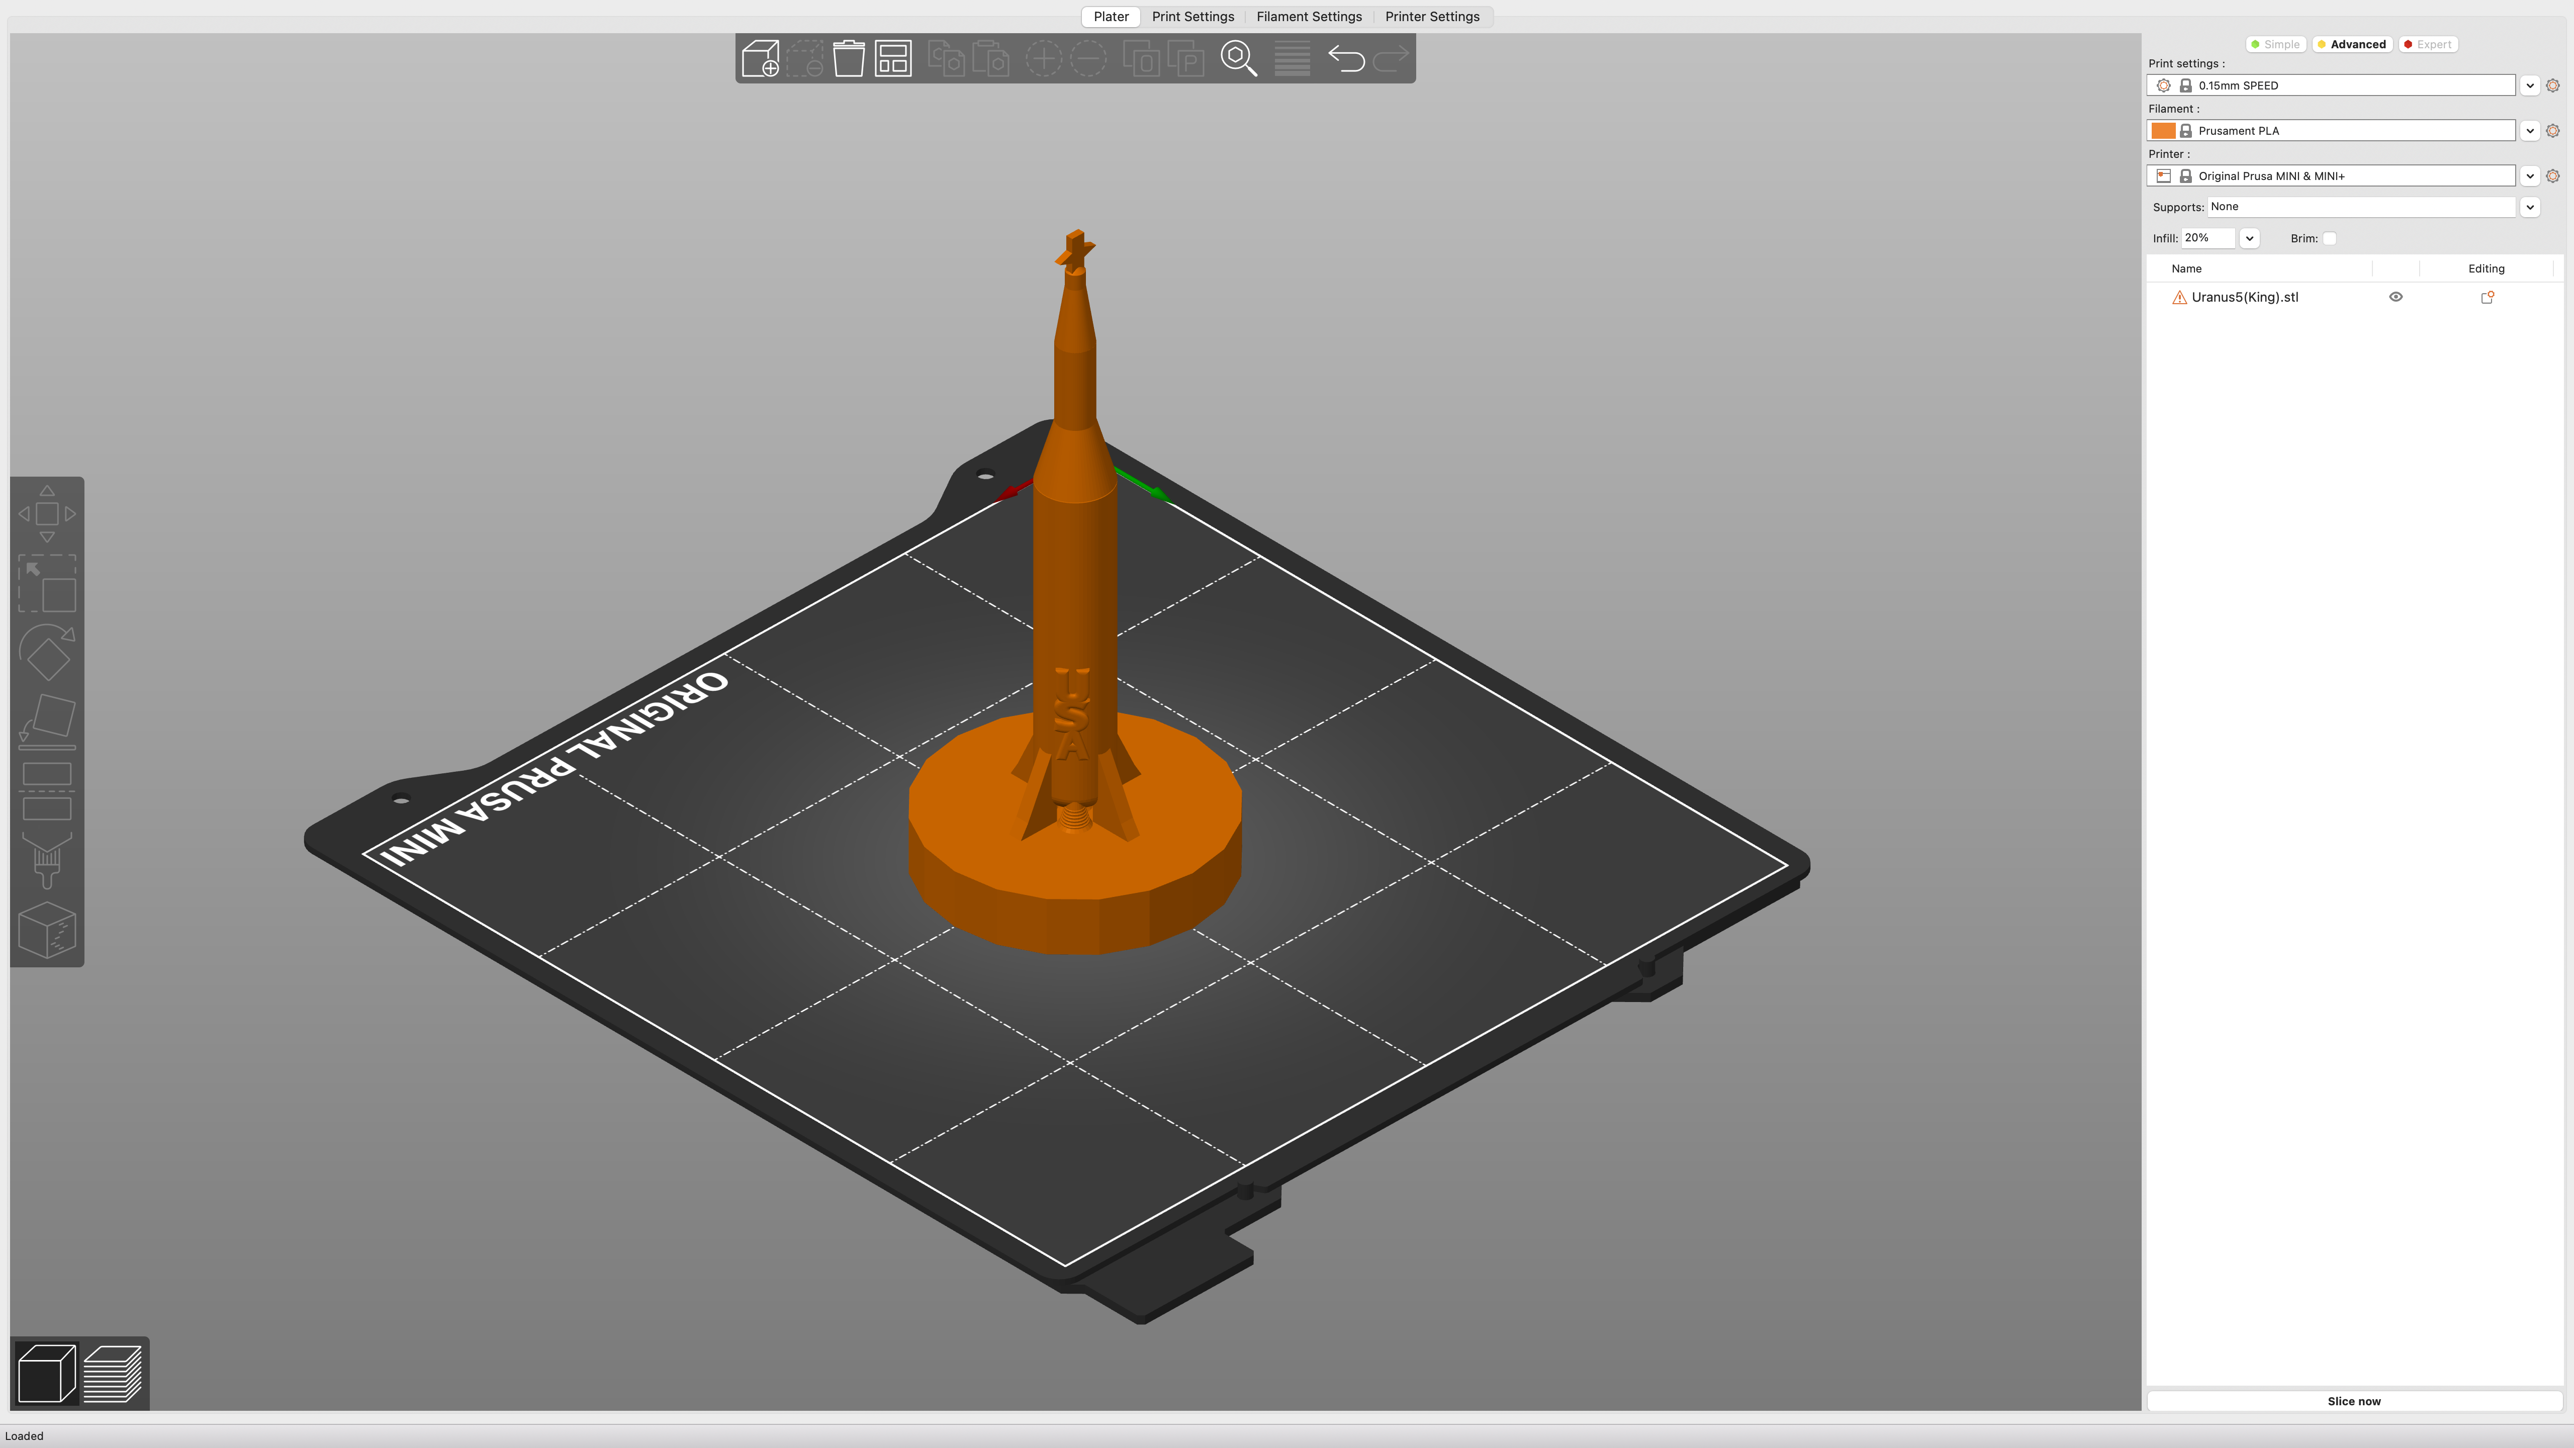Viewport: 2574px width, 1448px height.
Task: Select the Move tool
Action: point(47,514)
